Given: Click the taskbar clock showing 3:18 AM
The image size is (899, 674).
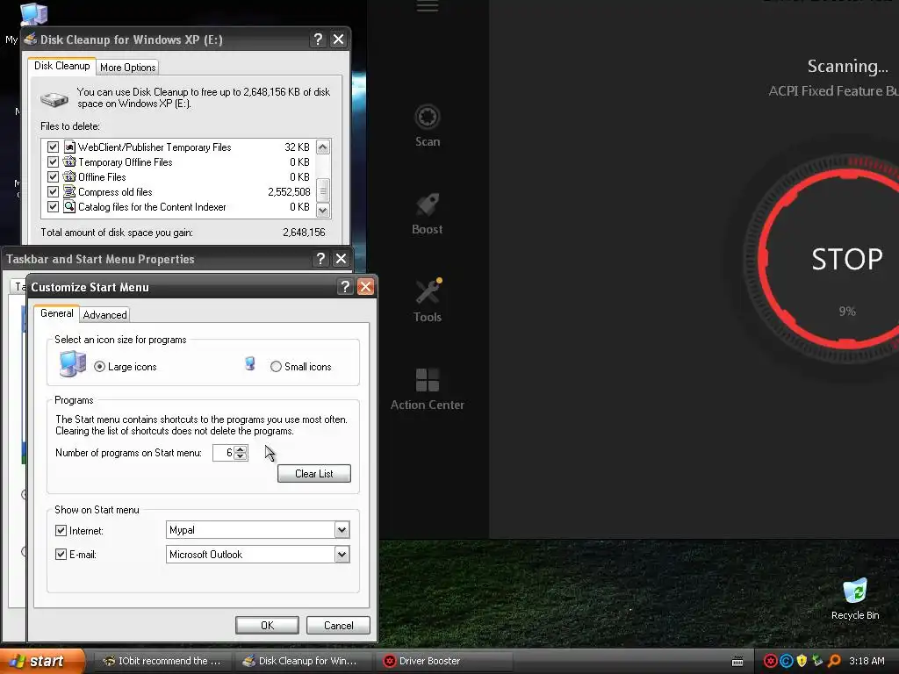Looking at the screenshot, I should [867, 661].
